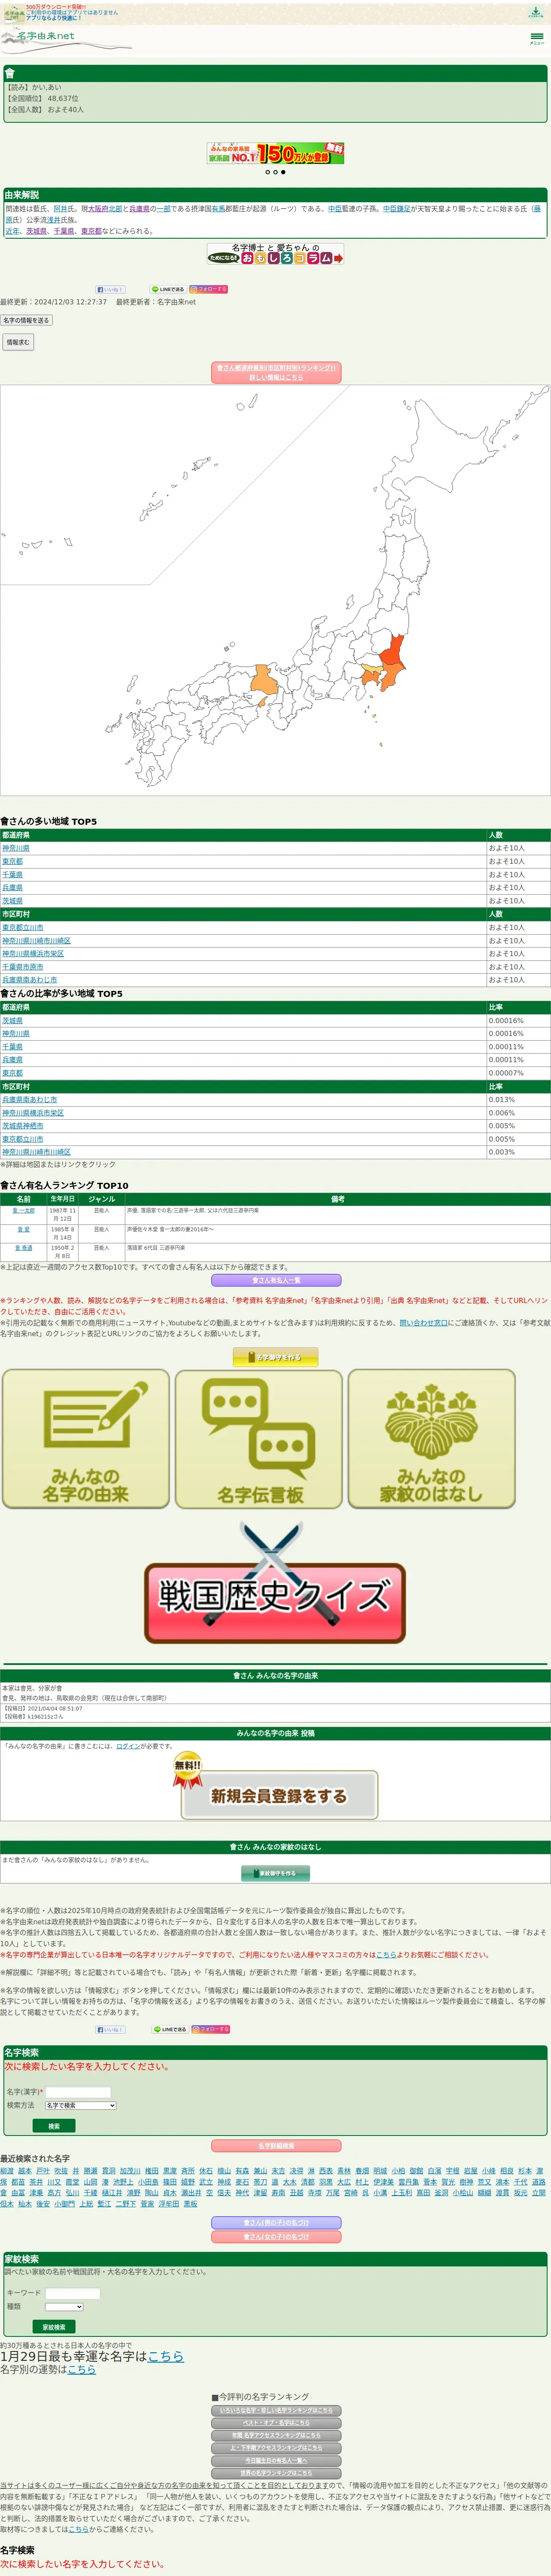Click the pink prefecture ranking button above the map

[275, 372]
